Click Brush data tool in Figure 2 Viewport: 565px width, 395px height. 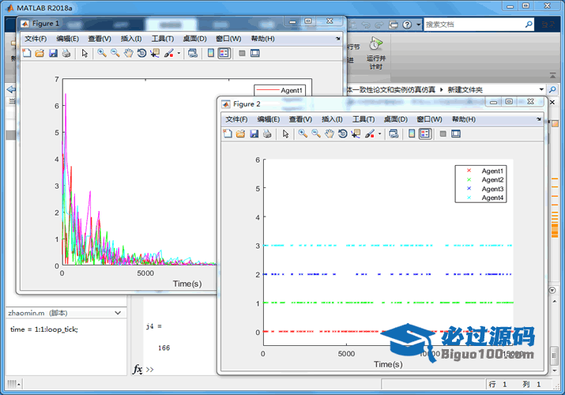[x=370, y=134]
